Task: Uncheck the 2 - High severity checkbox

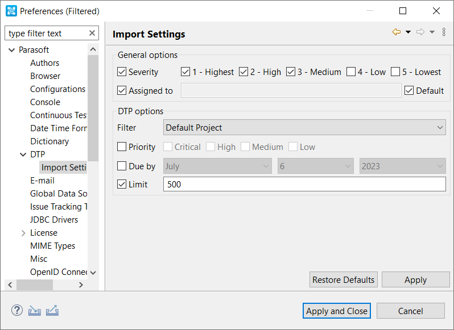Action: (x=243, y=72)
